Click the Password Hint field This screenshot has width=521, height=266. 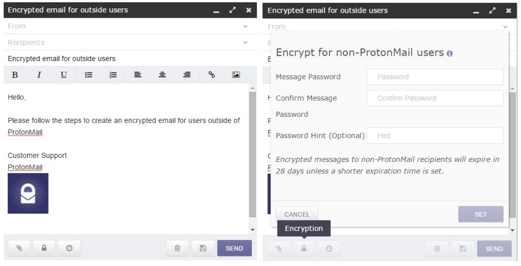click(x=434, y=136)
